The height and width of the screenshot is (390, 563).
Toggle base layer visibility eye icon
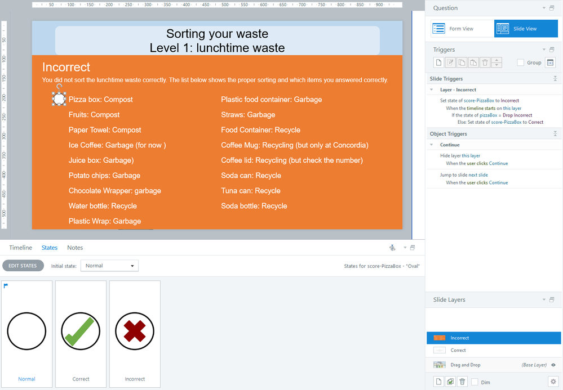click(553, 365)
